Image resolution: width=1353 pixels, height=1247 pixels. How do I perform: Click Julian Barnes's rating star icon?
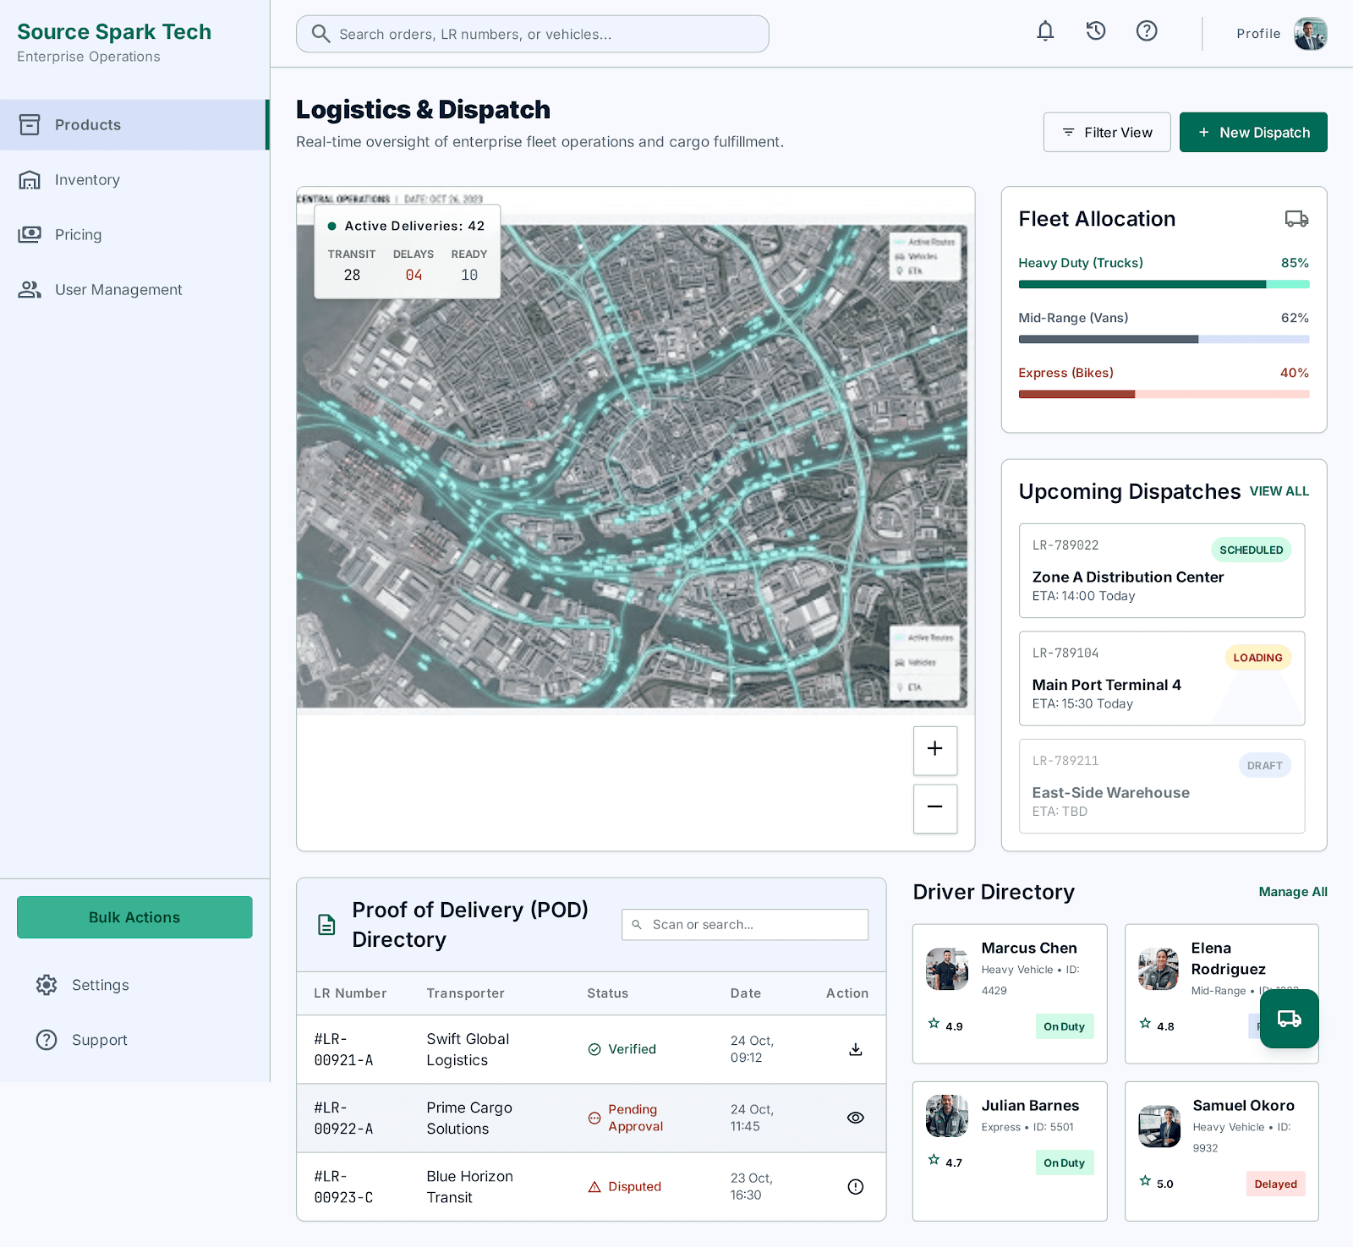pyautogui.click(x=934, y=1160)
